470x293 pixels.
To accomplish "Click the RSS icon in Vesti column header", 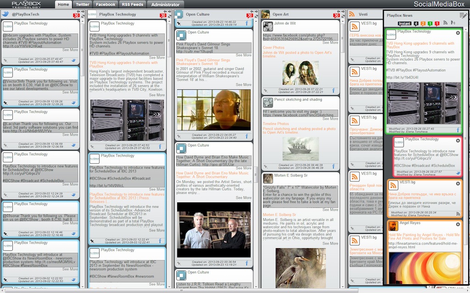I will click(352, 14).
